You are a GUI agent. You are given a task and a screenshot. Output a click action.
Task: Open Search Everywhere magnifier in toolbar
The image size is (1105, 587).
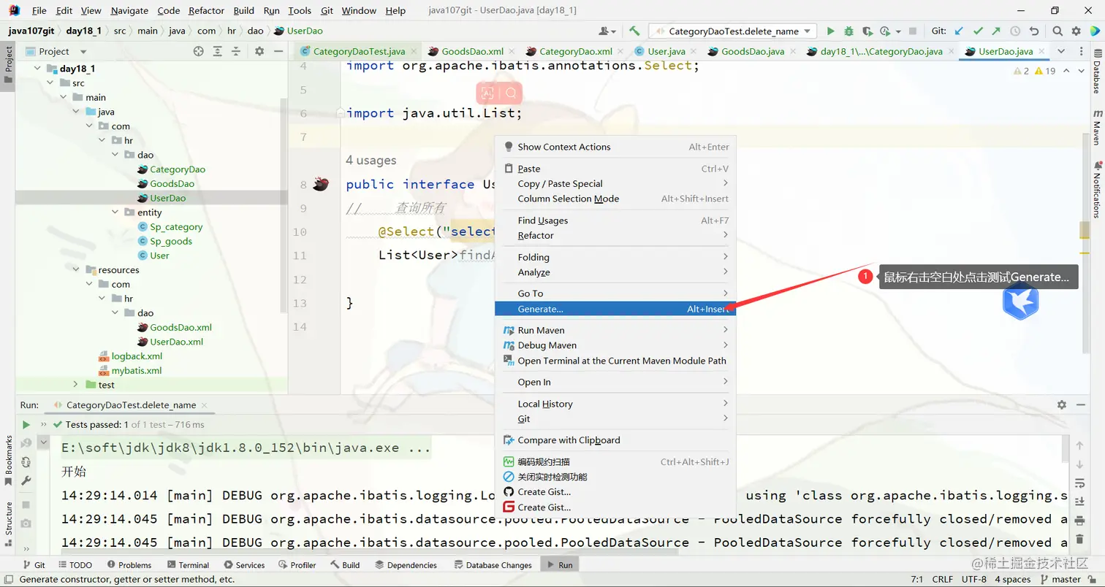[1057, 31]
